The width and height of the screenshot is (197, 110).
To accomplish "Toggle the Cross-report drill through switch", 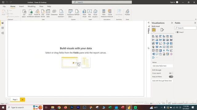I will click(x=171, y=73).
